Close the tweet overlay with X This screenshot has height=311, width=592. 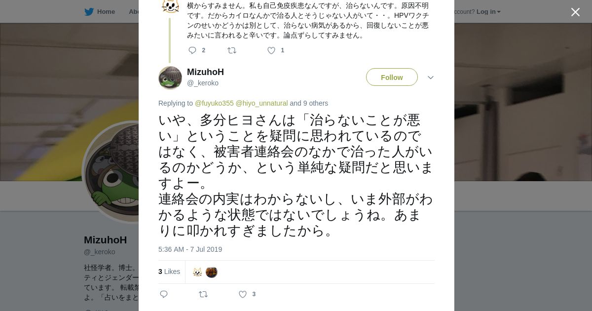[x=575, y=12]
